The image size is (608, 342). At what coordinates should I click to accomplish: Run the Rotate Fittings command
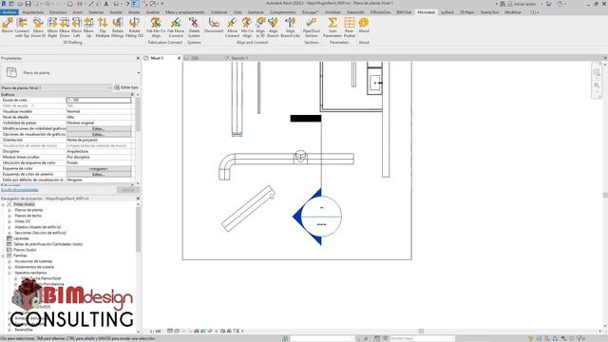[118, 28]
